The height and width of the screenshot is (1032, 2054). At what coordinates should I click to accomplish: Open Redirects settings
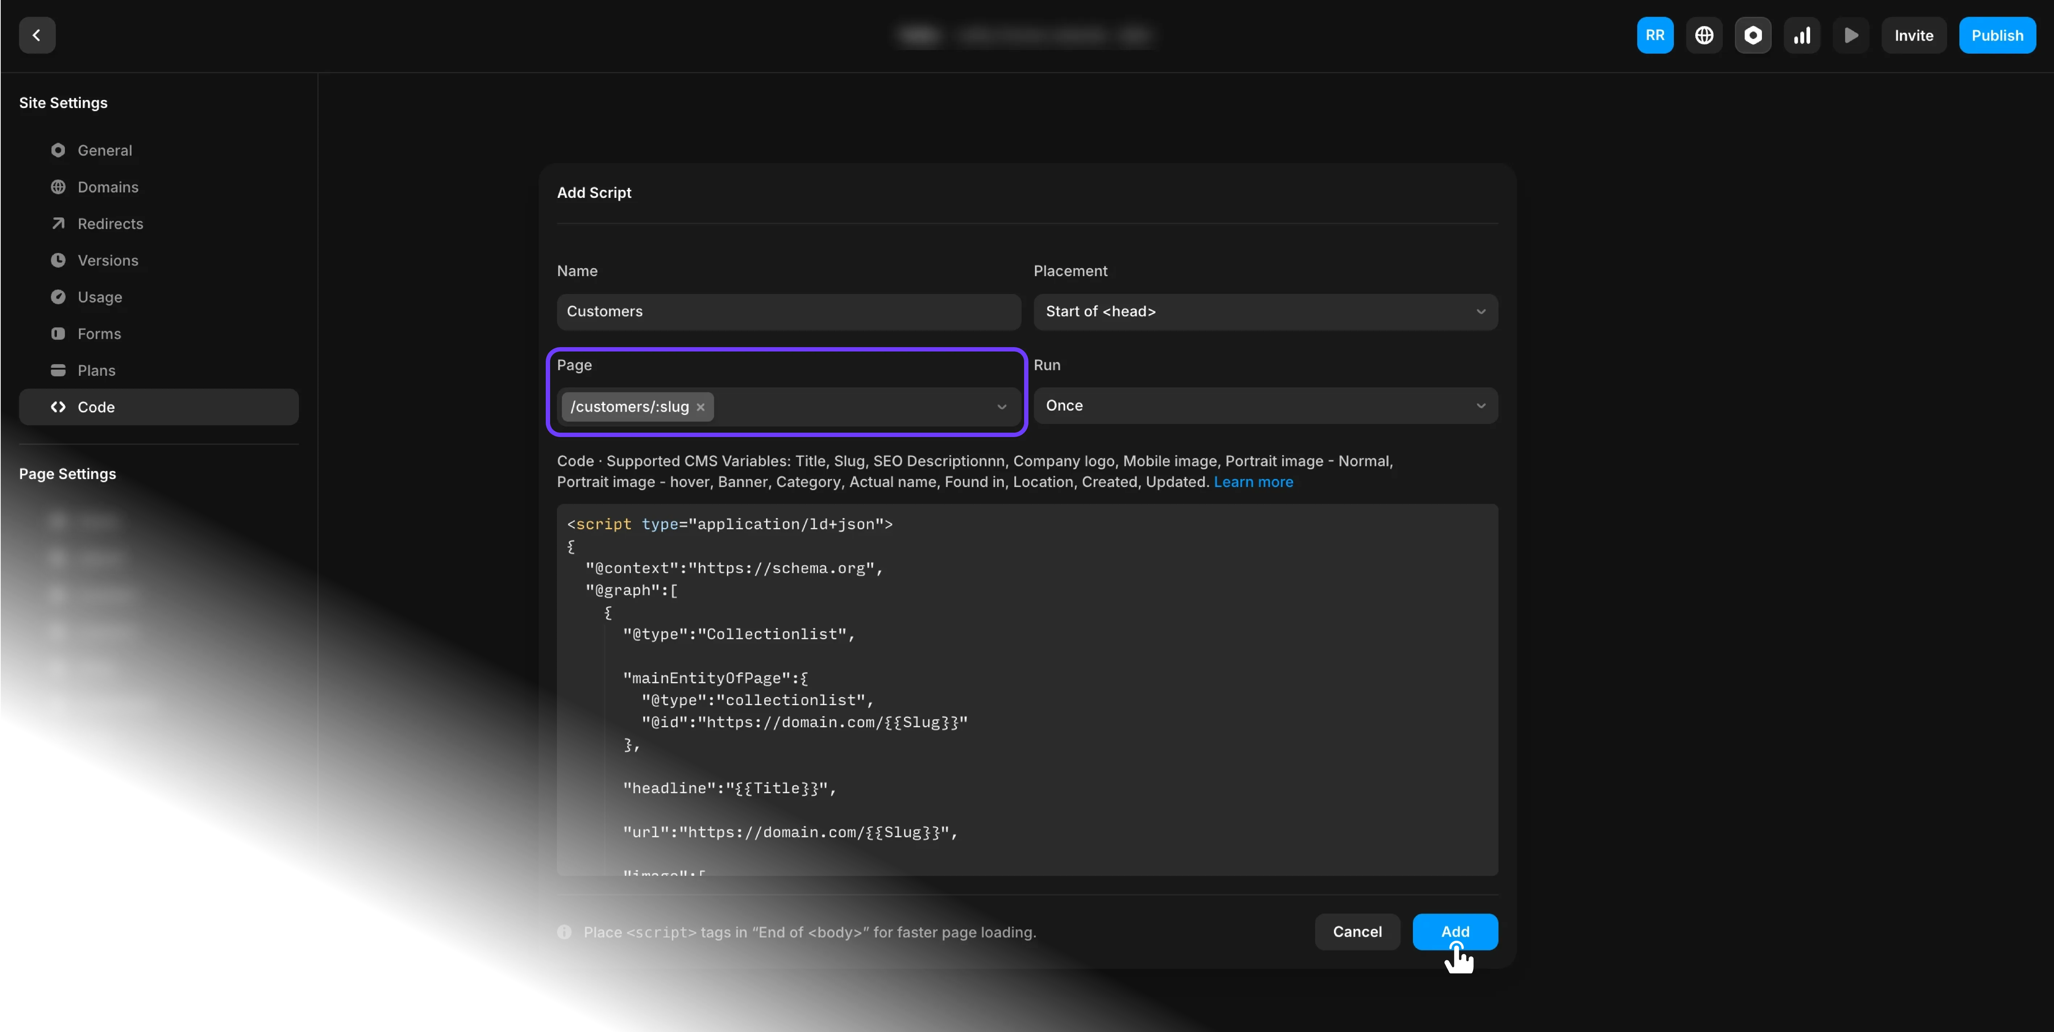pos(159,223)
